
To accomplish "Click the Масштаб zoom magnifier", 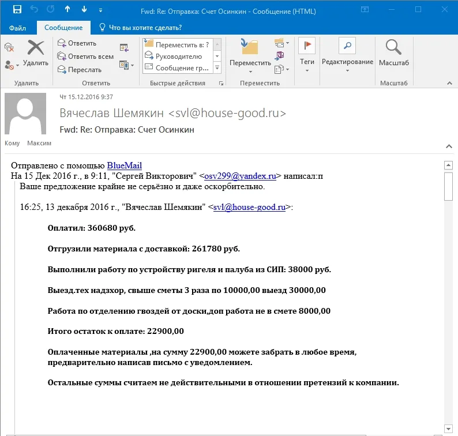I will pos(394,53).
